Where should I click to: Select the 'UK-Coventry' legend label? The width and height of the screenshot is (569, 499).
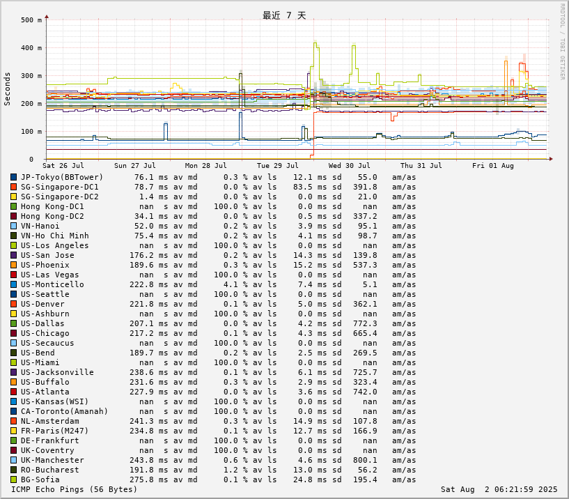pos(47,451)
